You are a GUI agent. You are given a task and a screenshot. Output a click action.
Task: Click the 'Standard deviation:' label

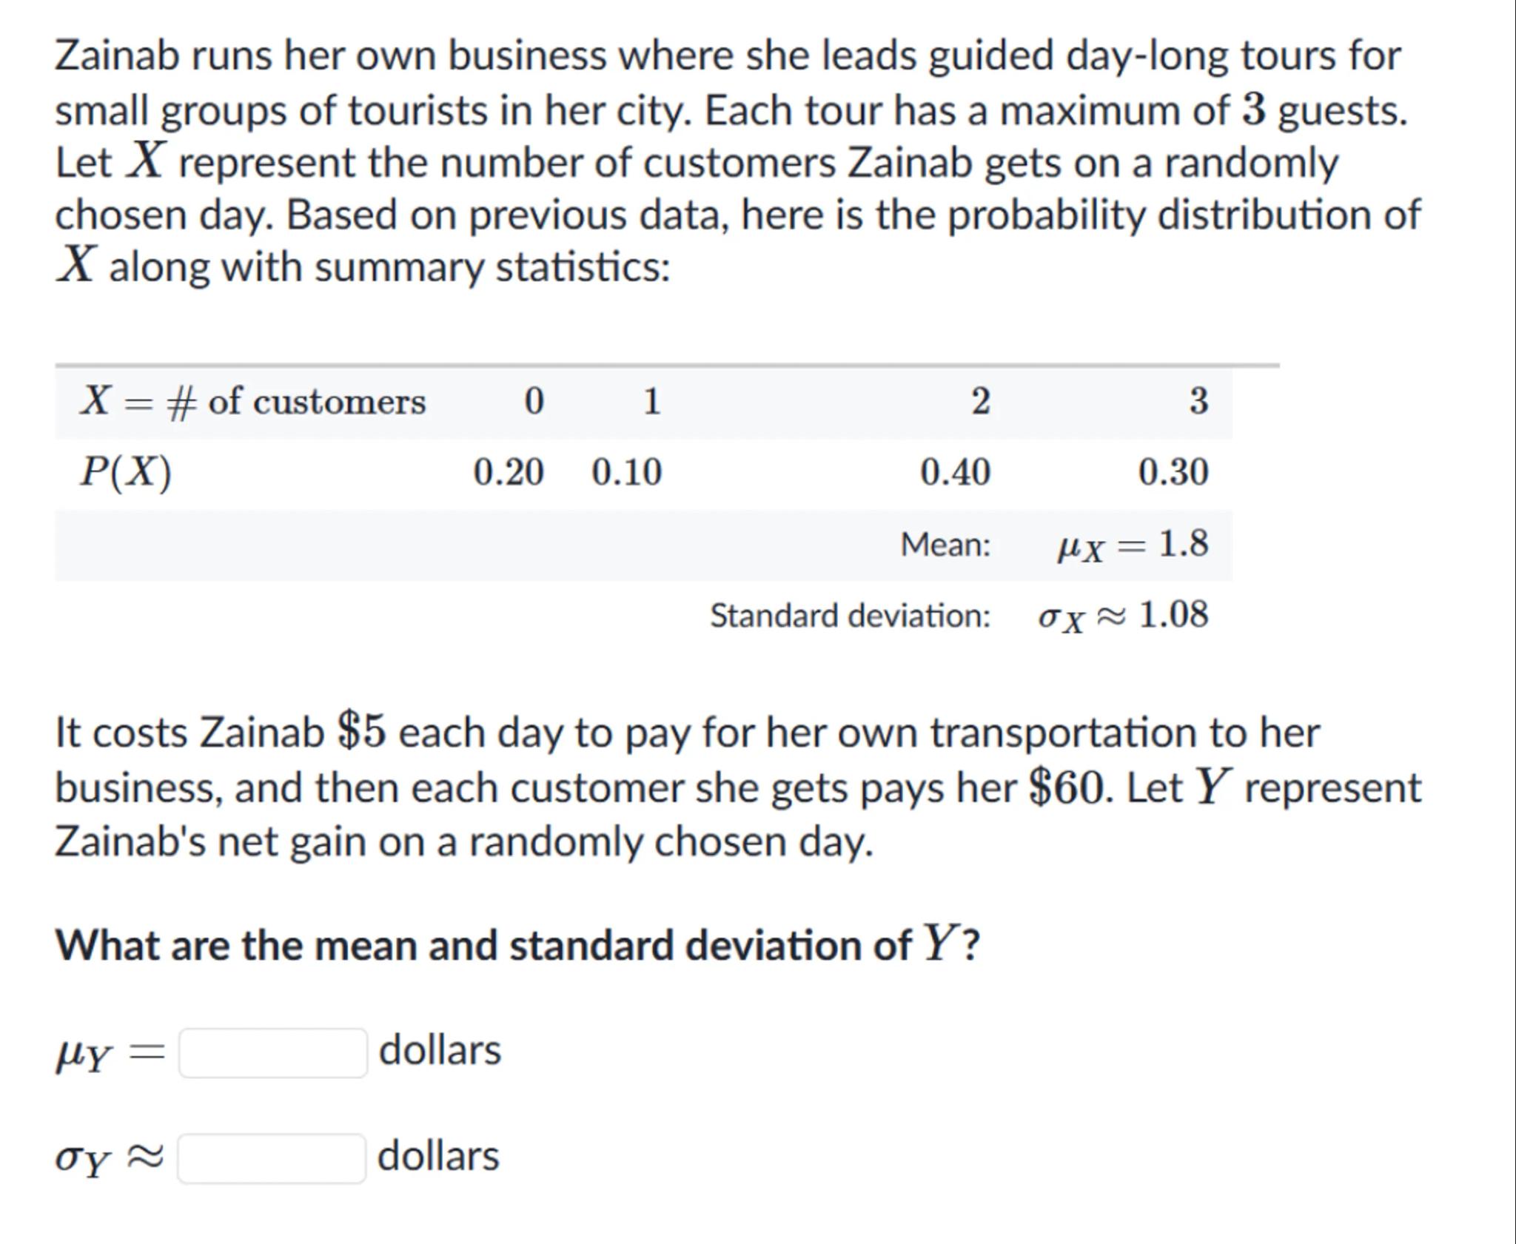(x=850, y=616)
